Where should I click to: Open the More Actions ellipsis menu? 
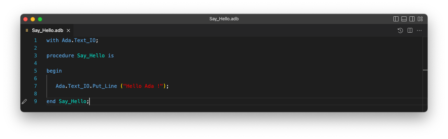(419, 30)
